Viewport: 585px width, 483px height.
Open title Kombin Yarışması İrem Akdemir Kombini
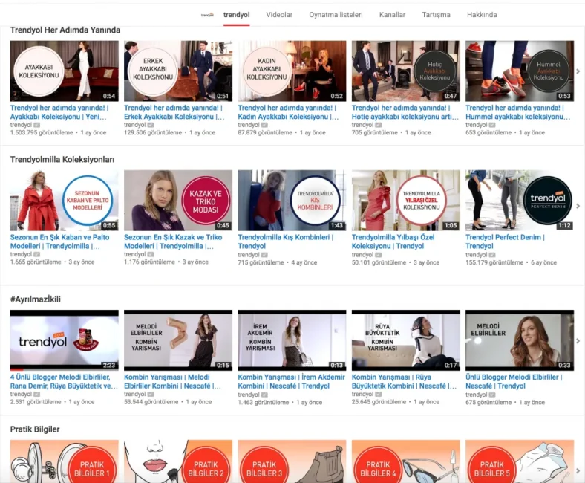pos(291,381)
